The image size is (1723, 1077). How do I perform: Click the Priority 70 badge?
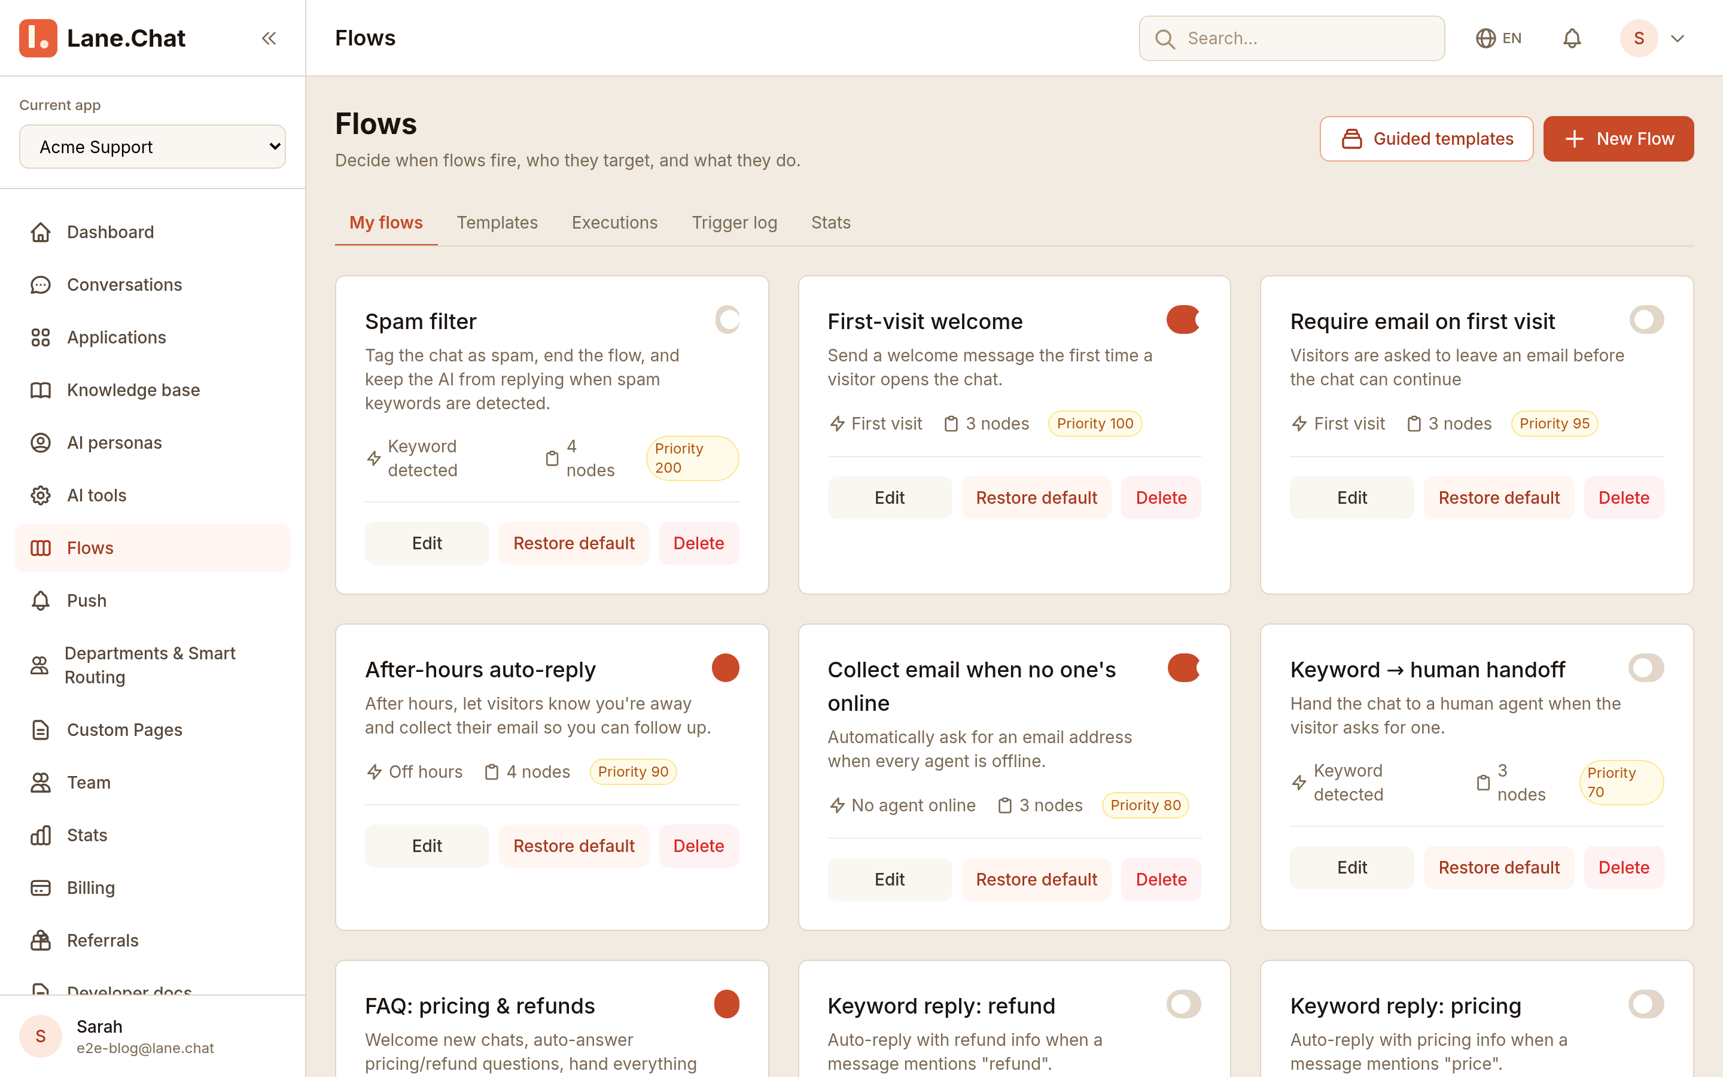click(1621, 782)
